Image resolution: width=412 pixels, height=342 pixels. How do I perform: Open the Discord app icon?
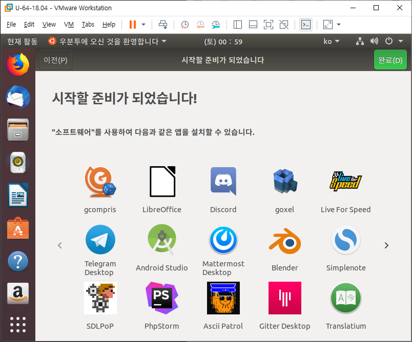[223, 181]
